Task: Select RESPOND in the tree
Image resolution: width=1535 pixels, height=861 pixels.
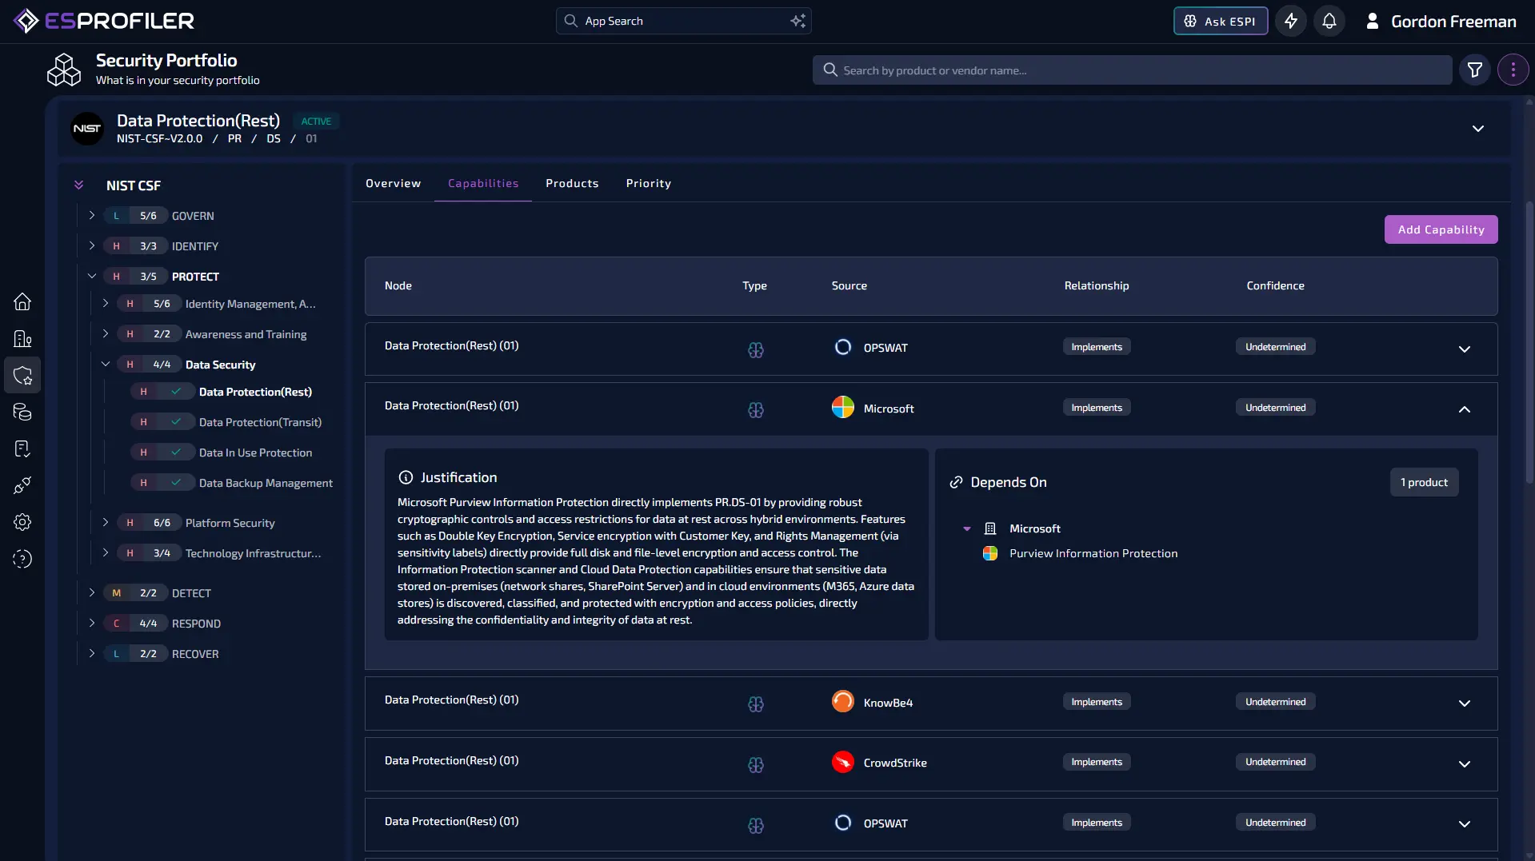Action: tap(196, 624)
